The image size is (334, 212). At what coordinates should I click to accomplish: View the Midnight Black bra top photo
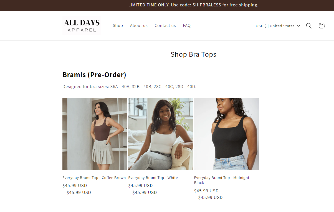(226, 134)
